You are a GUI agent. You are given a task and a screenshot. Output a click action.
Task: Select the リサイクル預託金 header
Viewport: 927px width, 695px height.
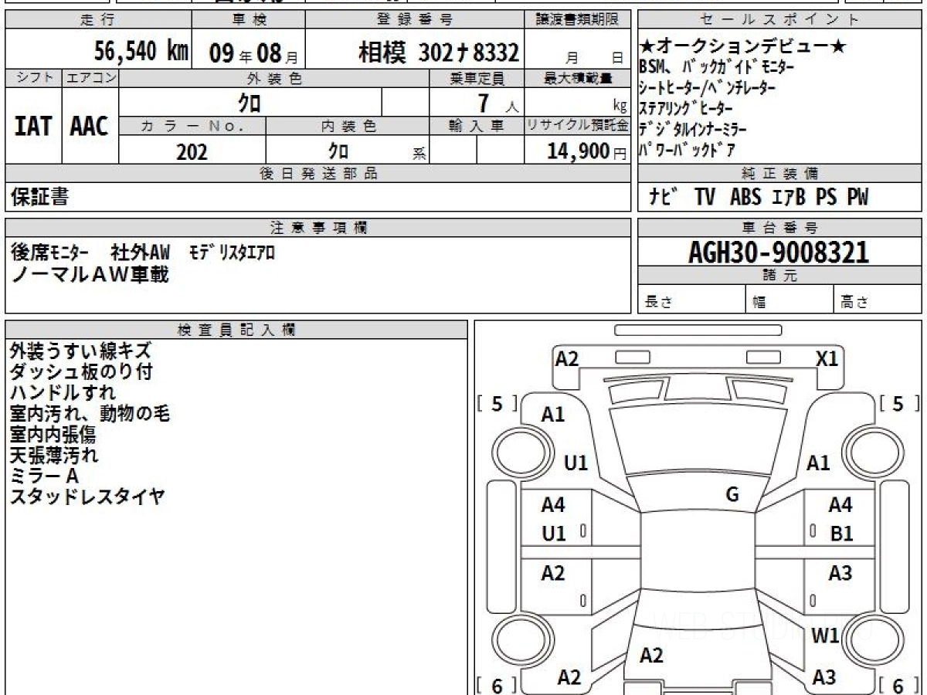point(577,126)
